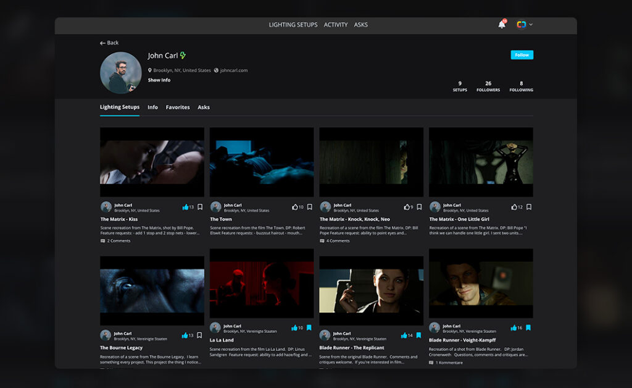Follow John Carl with the Follow button
Image resolution: width=632 pixels, height=388 pixels.
522,55
